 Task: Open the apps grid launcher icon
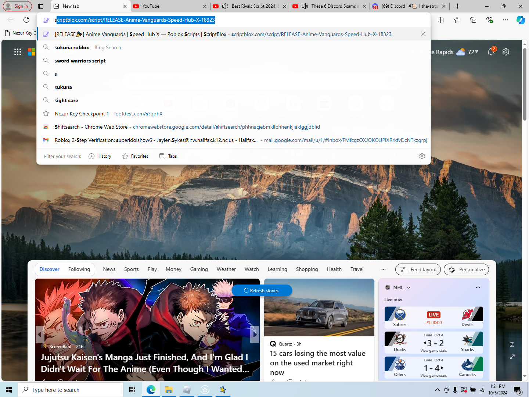(18, 52)
